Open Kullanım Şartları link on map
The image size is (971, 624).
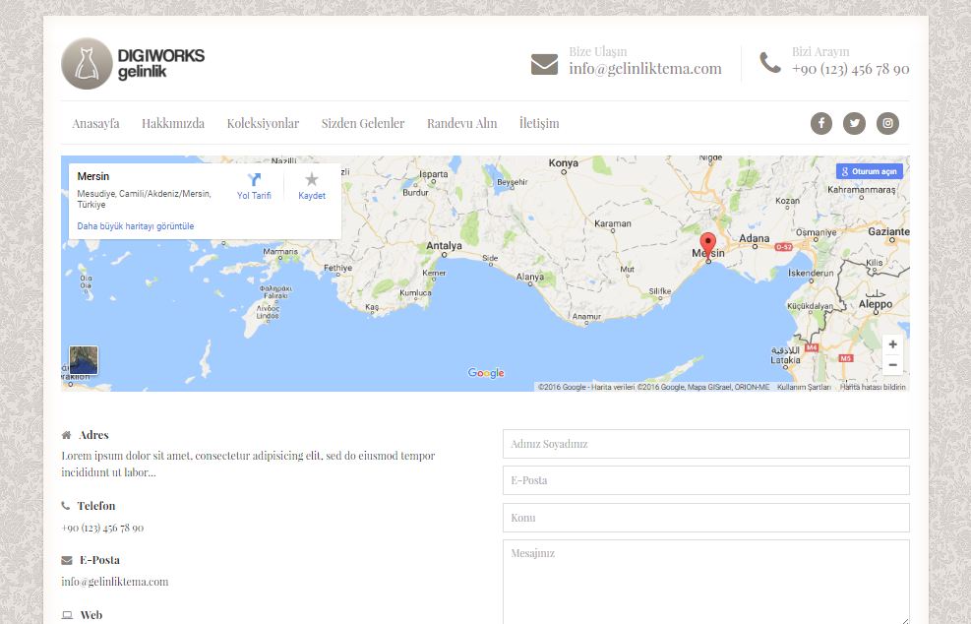click(x=804, y=387)
